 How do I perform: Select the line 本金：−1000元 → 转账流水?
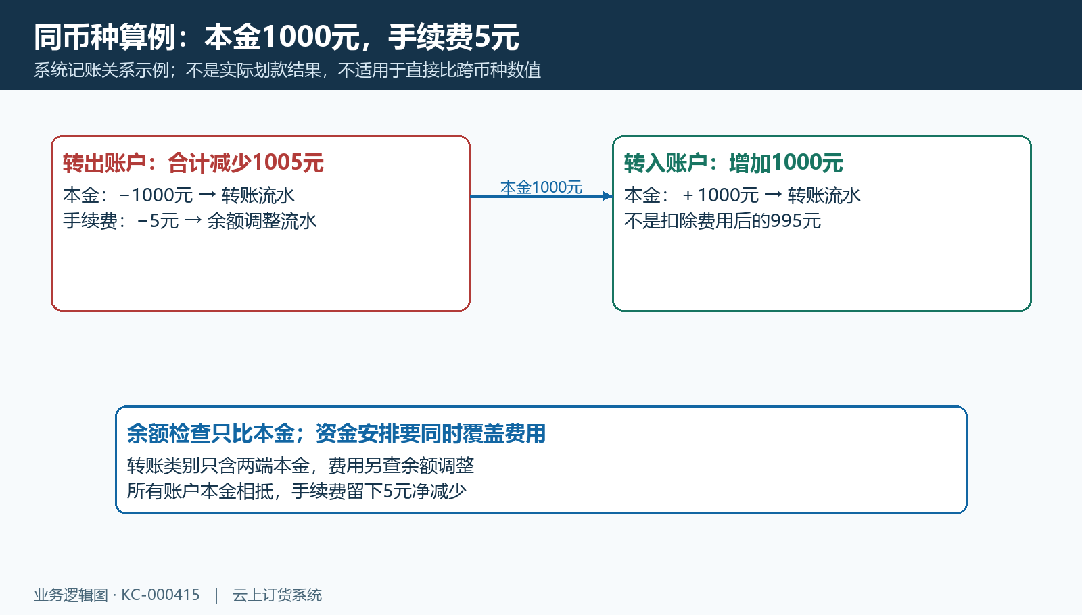[x=179, y=195]
